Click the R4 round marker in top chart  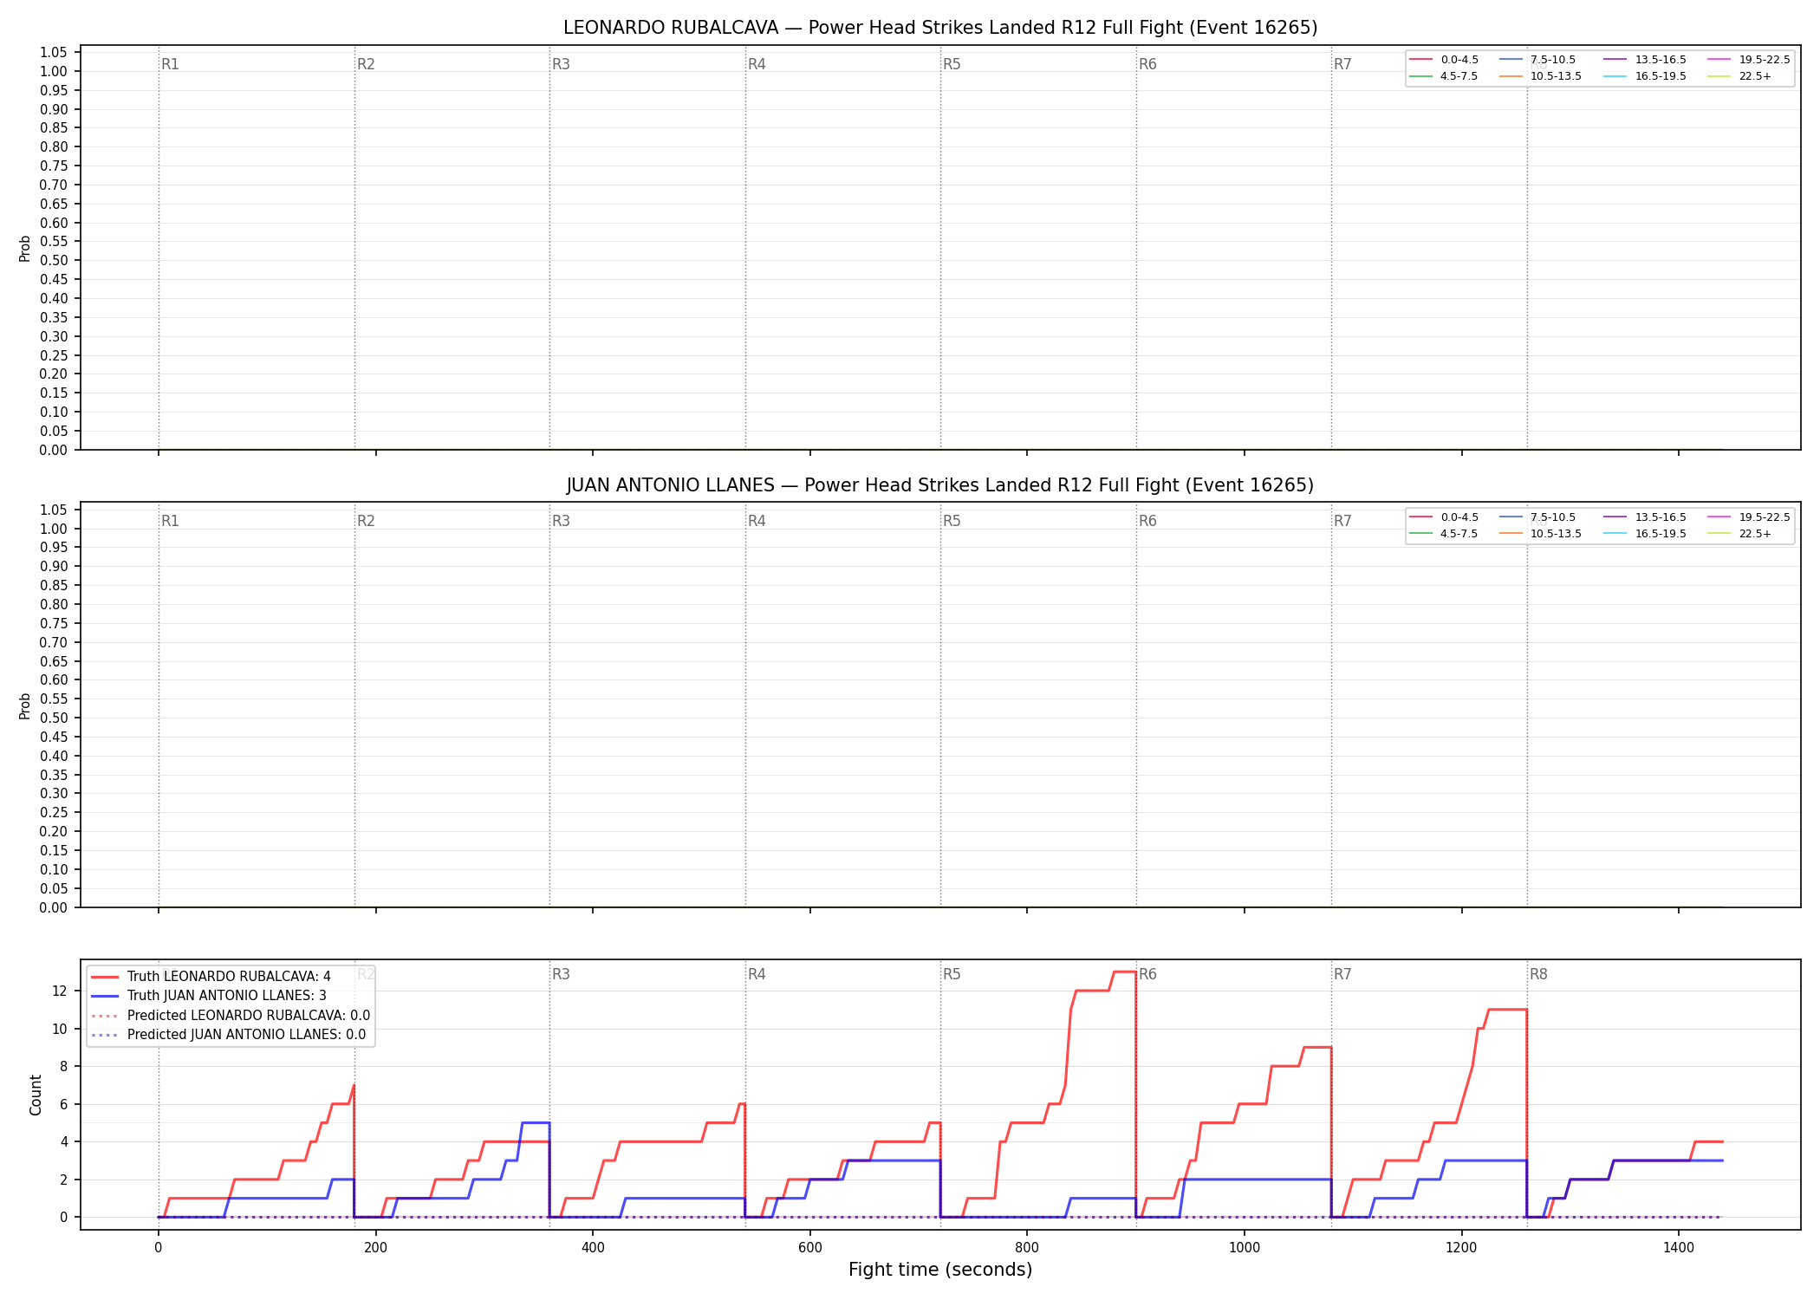point(757,64)
